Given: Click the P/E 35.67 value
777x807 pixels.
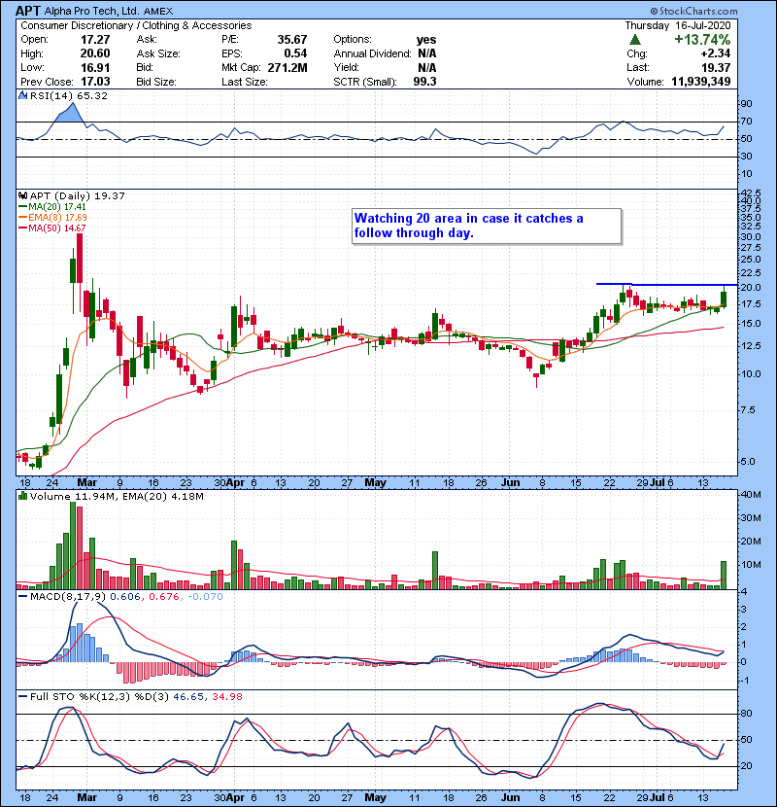Looking at the screenshot, I should click(x=292, y=40).
